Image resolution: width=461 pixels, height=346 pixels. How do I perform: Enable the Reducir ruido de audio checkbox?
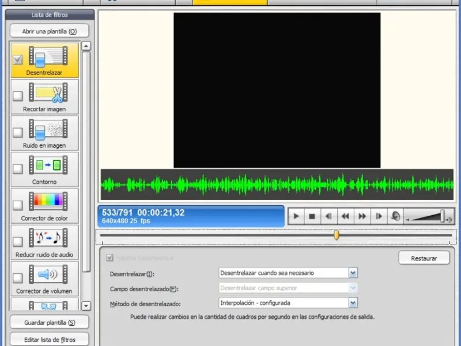point(18,242)
